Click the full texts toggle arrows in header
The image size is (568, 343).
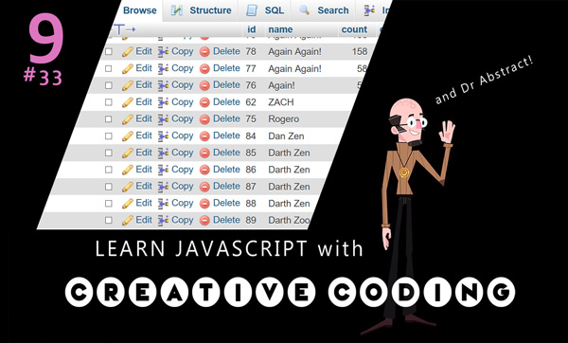coord(124,29)
